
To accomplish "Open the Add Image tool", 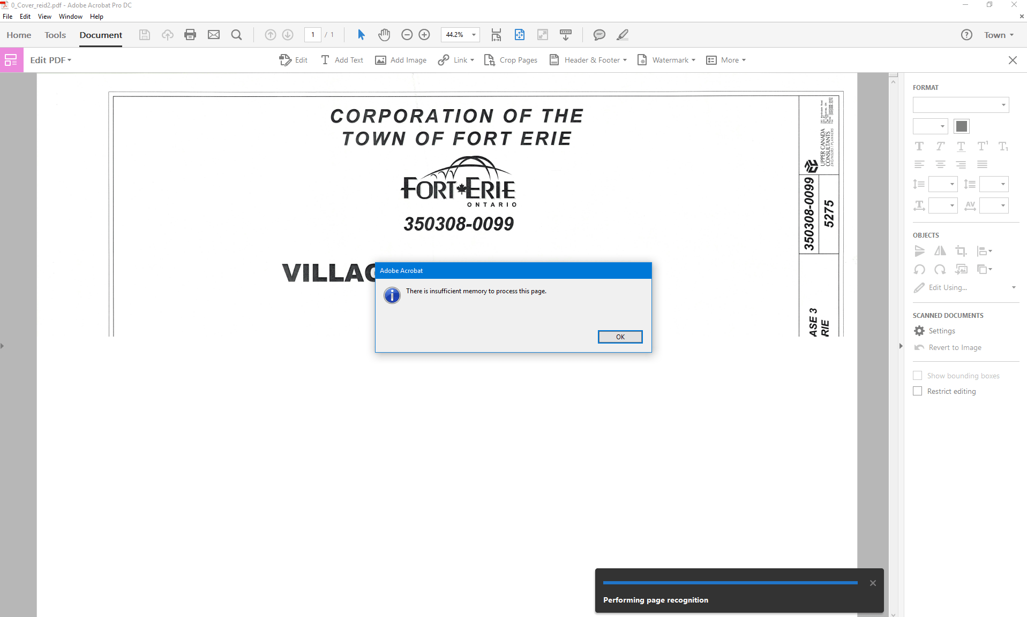I will point(400,60).
